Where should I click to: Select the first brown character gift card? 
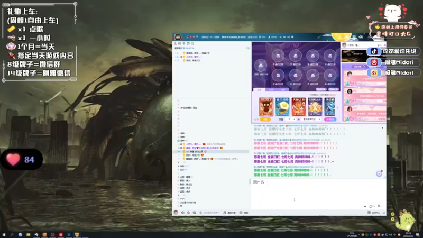coord(266,107)
